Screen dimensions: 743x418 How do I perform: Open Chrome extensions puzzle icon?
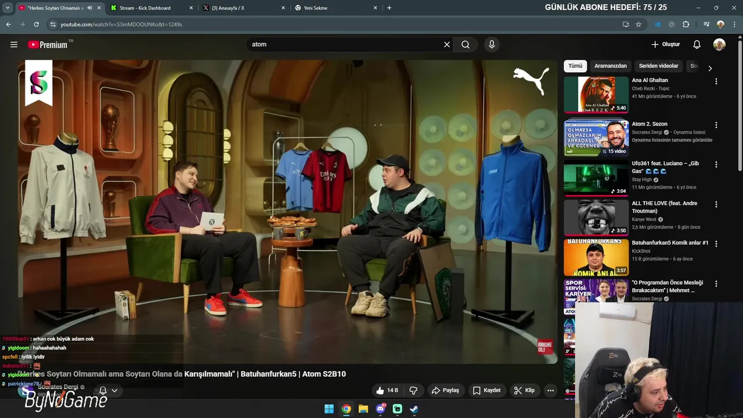pyautogui.click(x=686, y=24)
